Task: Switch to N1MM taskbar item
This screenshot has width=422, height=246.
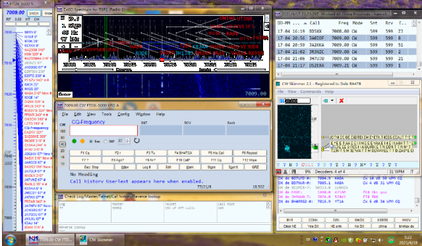Action: tap(50, 239)
